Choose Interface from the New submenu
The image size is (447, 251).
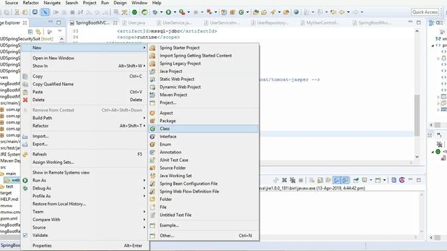coord(203,137)
